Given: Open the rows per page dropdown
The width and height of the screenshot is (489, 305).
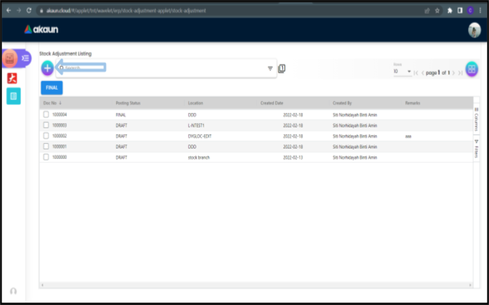Looking at the screenshot, I should (x=402, y=72).
